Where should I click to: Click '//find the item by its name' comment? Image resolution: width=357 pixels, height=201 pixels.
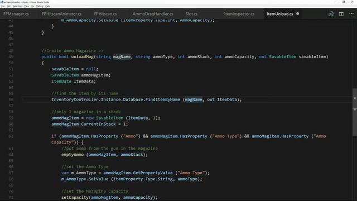click(85, 93)
